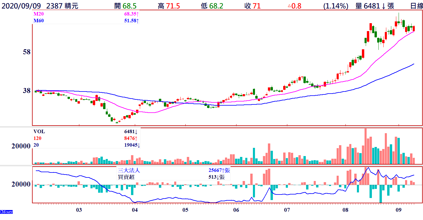This screenshot has height=220, width=423.
Task: Select the M20 moving average legend label
Action: [x=38, y=14]
